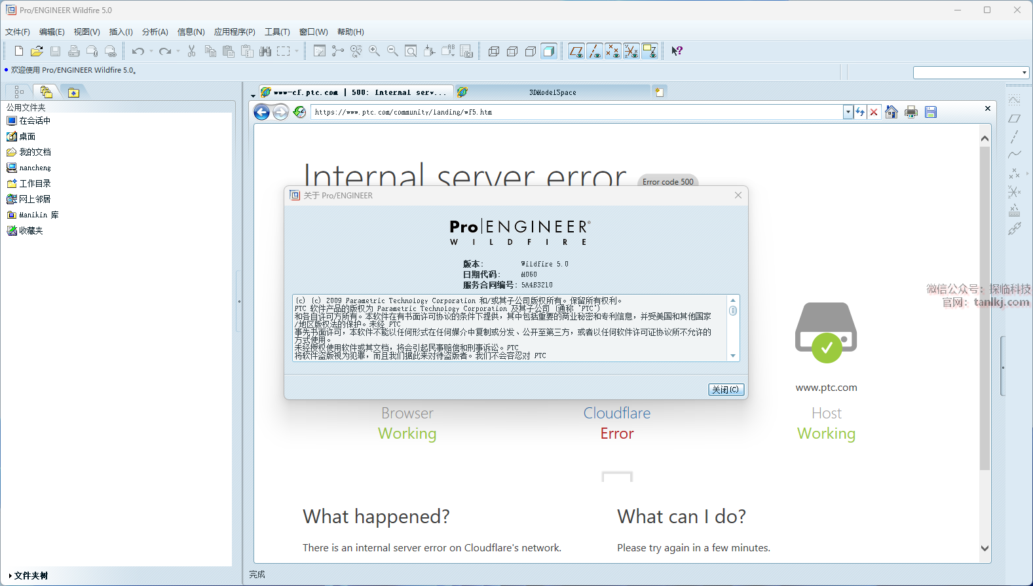Toggle datum axes display on or off
Image resolution: width=1033 pixels, height=586 pixels.
594,51
